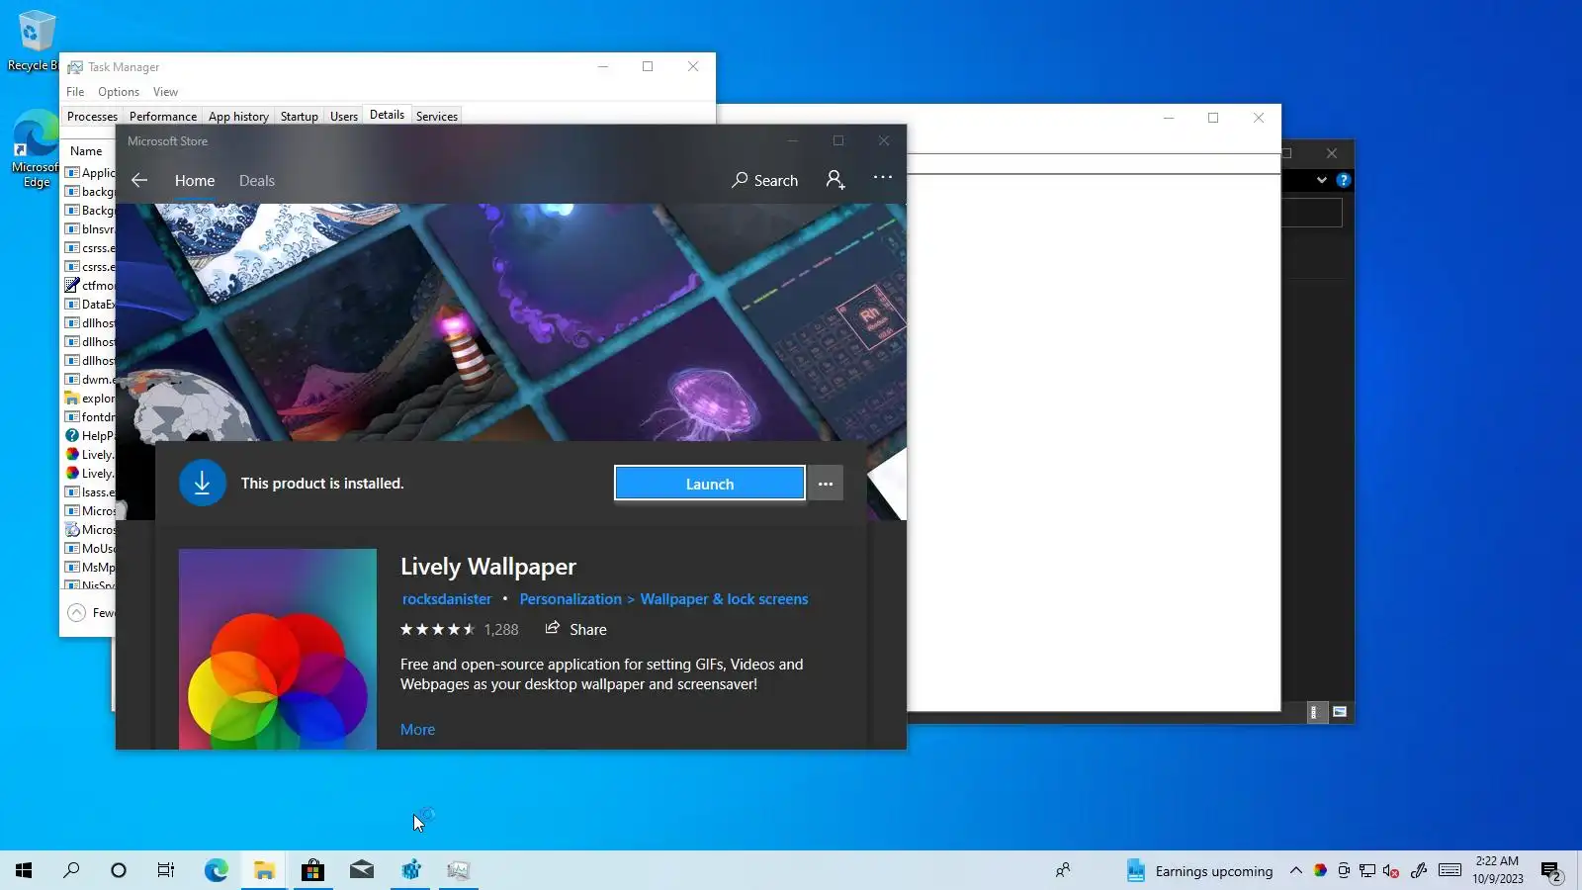Viewport: 1582px width, 890px height.
Task: Show hidden system tray icons
Action: click(1295, 870)
